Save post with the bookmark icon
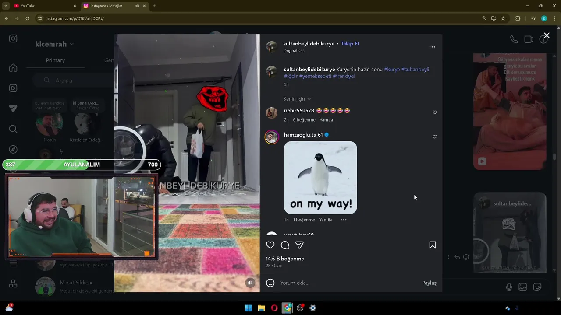This screenshot has width=561, height=315. click(x=433, y=245)
